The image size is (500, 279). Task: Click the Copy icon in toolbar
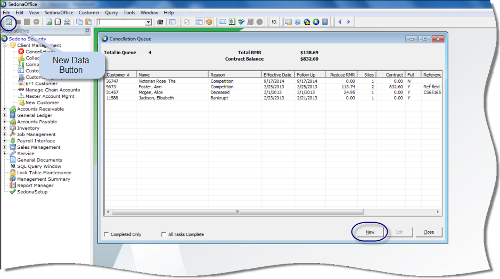pos(79,22)
